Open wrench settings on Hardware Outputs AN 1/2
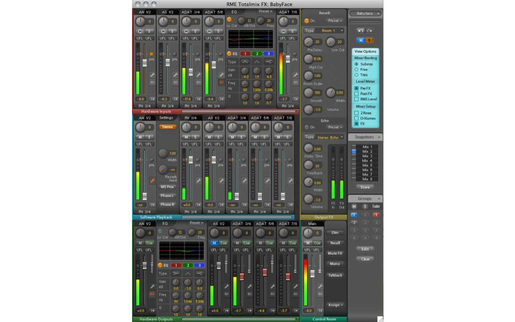This screenshot has height=322, width=515. [152, 286]
